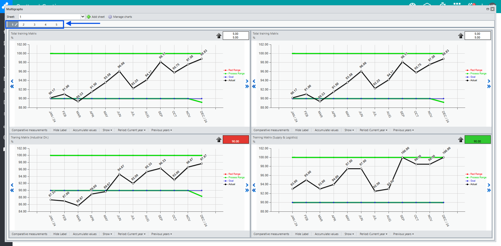
Task: Expand Previous years on Supply & Logistics chart
Action: (x=403, y=234)
